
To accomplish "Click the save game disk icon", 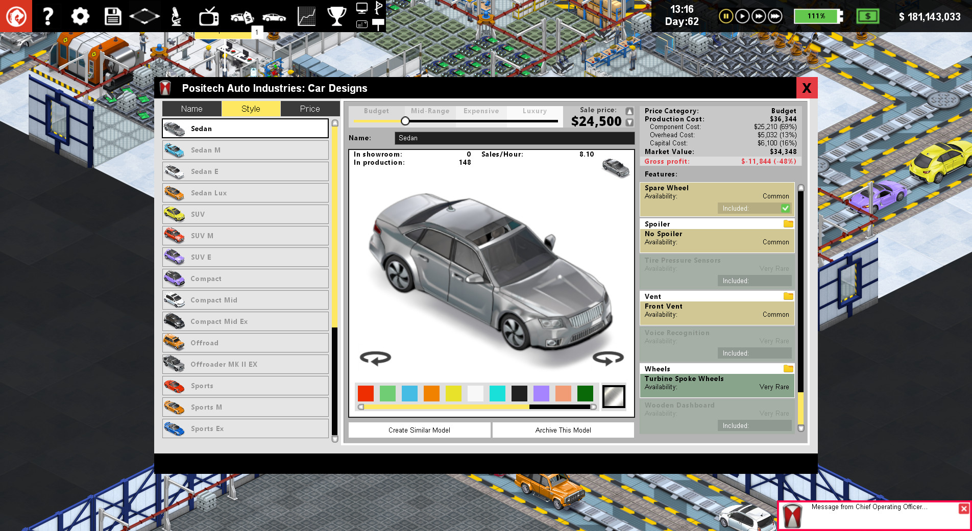I will tap(112, 16).
